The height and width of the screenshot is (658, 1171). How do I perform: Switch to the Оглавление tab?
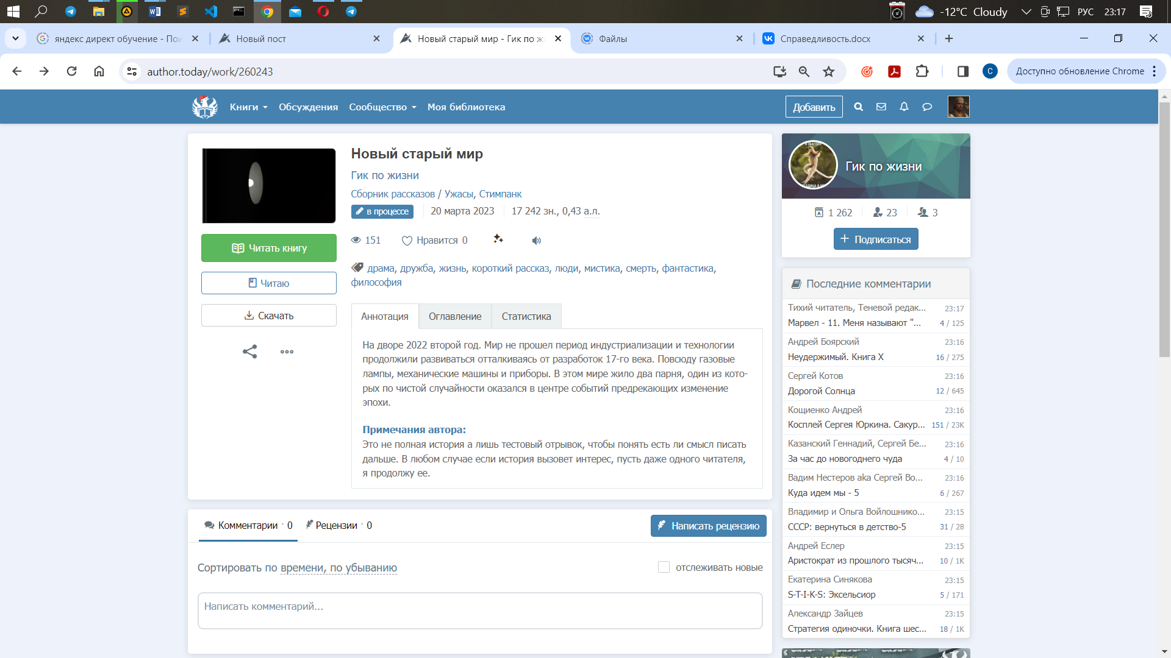coord(455,316)
